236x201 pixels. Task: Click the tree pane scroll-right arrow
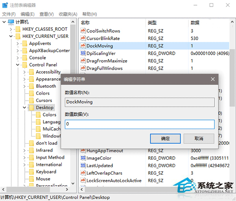click(x=67, y=190)
